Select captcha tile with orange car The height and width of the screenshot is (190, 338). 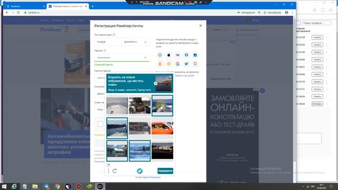coord(162,128)
